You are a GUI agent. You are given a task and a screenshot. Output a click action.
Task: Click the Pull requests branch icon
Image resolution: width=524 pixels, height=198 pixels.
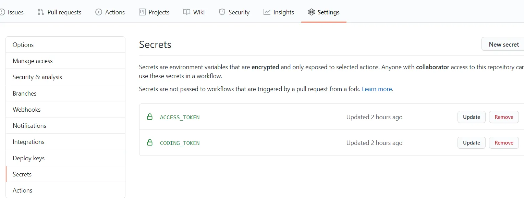[41, 12]
